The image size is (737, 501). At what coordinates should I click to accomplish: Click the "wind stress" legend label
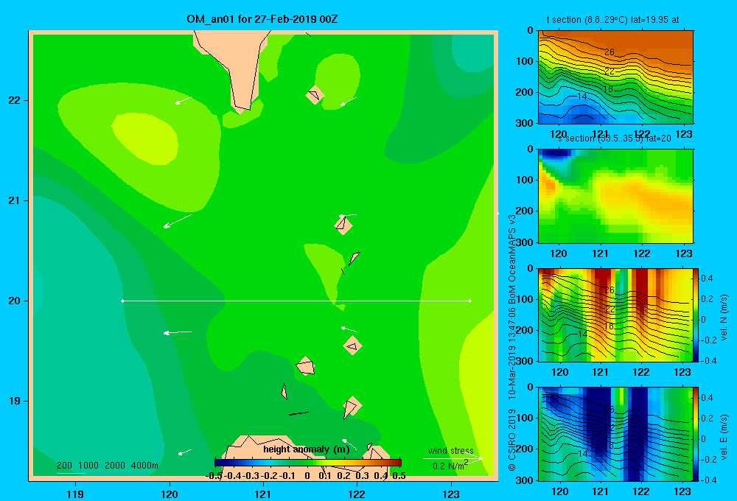(450, 450)
